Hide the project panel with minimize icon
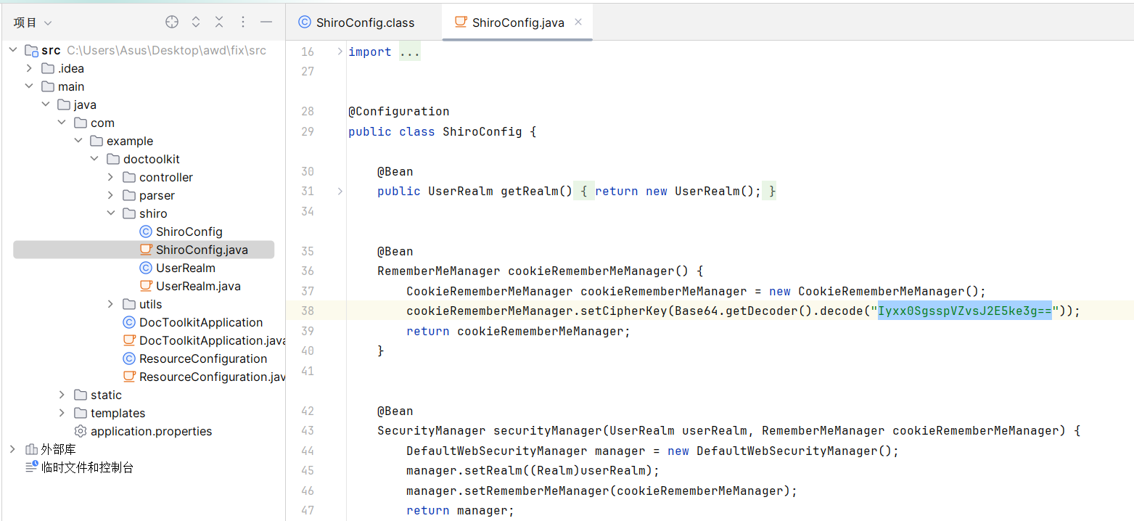Viewport: 1134px width, 521px height. (x=266, y=22)
